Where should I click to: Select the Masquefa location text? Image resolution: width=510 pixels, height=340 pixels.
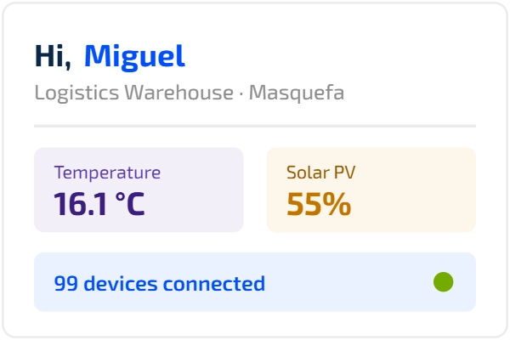[297, 93]
